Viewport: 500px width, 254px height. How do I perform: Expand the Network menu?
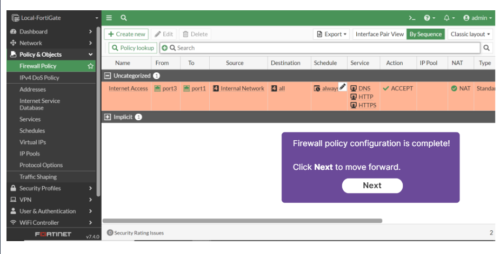point(51,43)
